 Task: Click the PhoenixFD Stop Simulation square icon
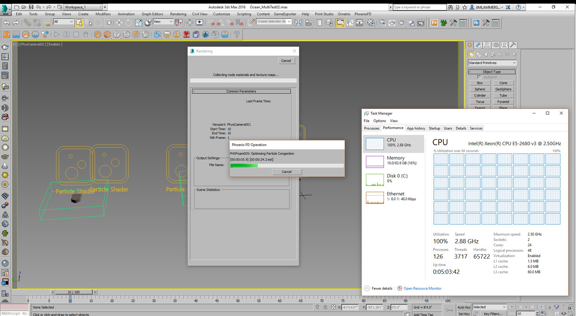[76, 35]
